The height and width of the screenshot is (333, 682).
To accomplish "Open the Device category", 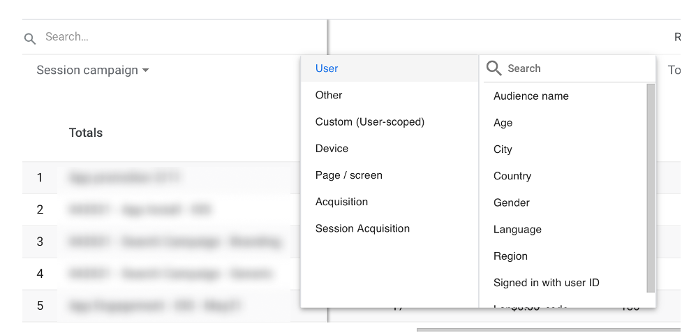I will click(x=332, y=149).
